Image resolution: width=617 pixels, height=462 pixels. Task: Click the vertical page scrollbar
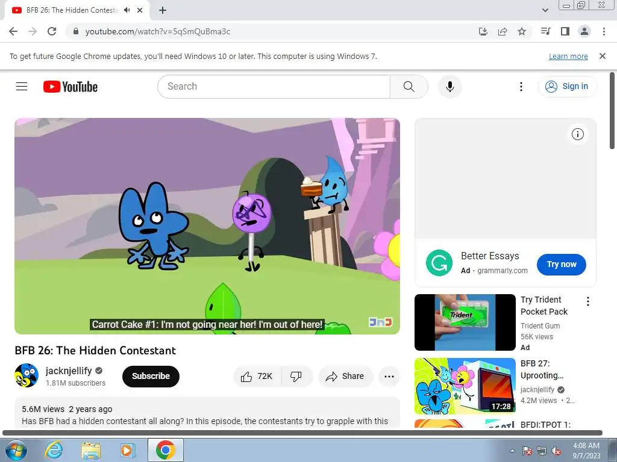point(612,111)
